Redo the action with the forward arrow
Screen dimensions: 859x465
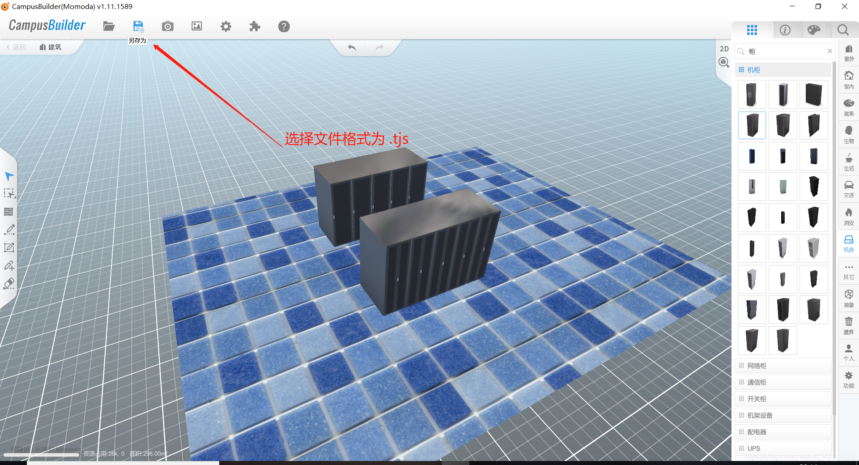[379, 47]
